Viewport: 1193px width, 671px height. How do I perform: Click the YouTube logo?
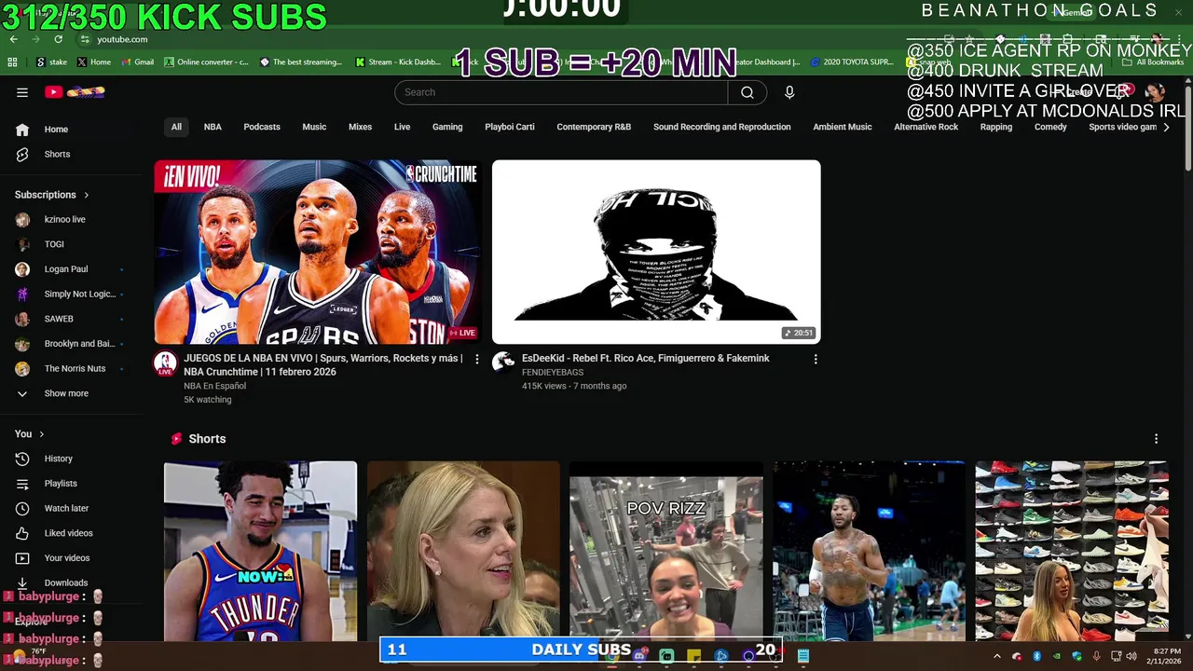tap(75, 92)
